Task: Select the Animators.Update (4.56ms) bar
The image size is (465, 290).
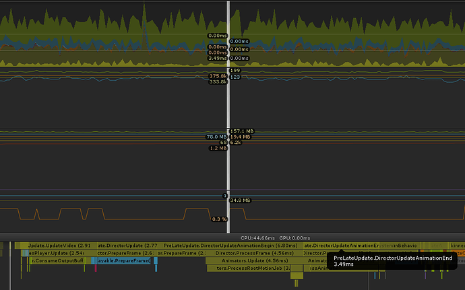Action: click(255, 260)
